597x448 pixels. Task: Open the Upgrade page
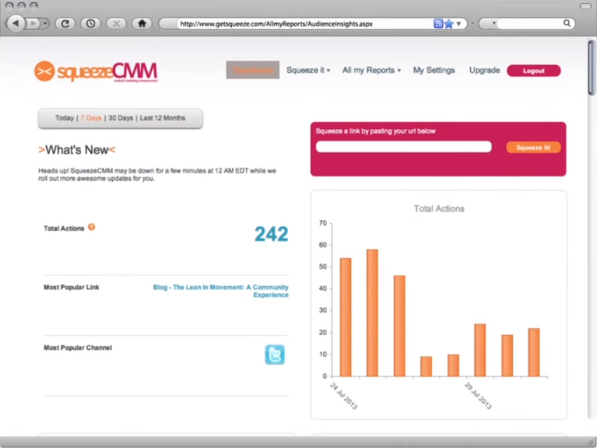click(x=484, y=70)
